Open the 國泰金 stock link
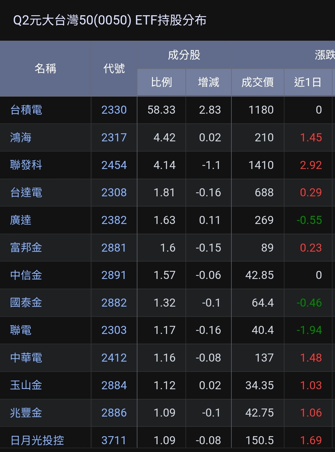Image resolution: width=335 pixels, height=452 pixels. [x=26, y=303]
